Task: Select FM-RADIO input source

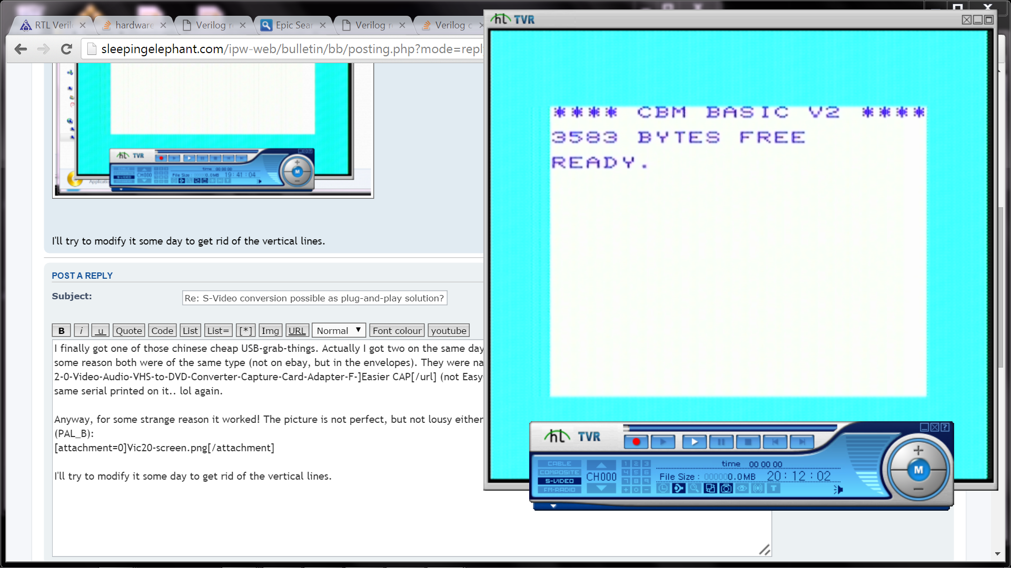Action: 559,490
